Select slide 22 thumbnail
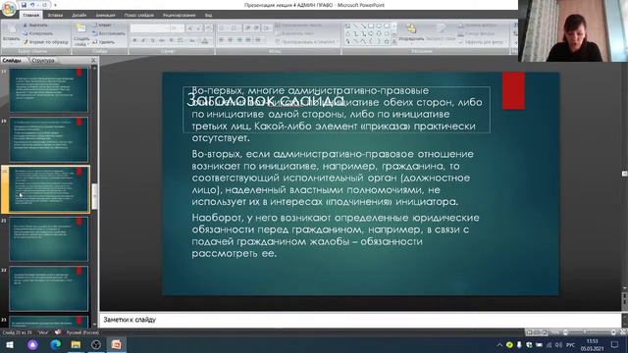 (49, 288)
